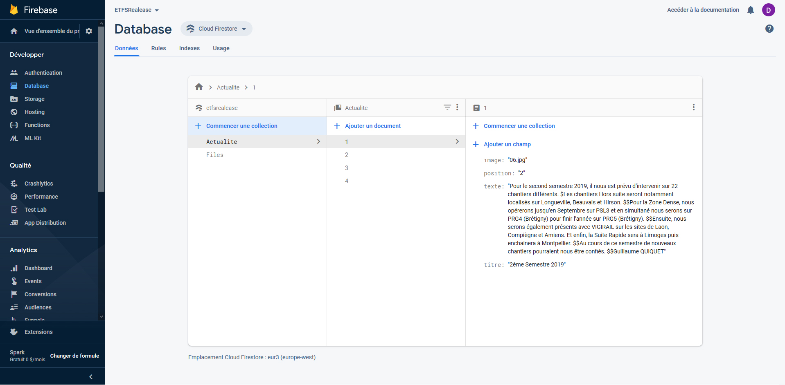Click the Hosting globe icon

pyautogui.click(x=14, y=112)
